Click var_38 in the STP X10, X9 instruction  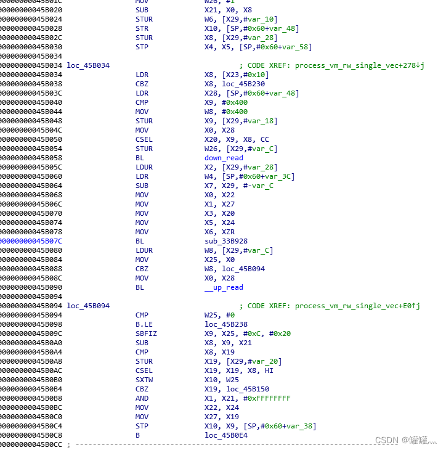coord(299,426)
